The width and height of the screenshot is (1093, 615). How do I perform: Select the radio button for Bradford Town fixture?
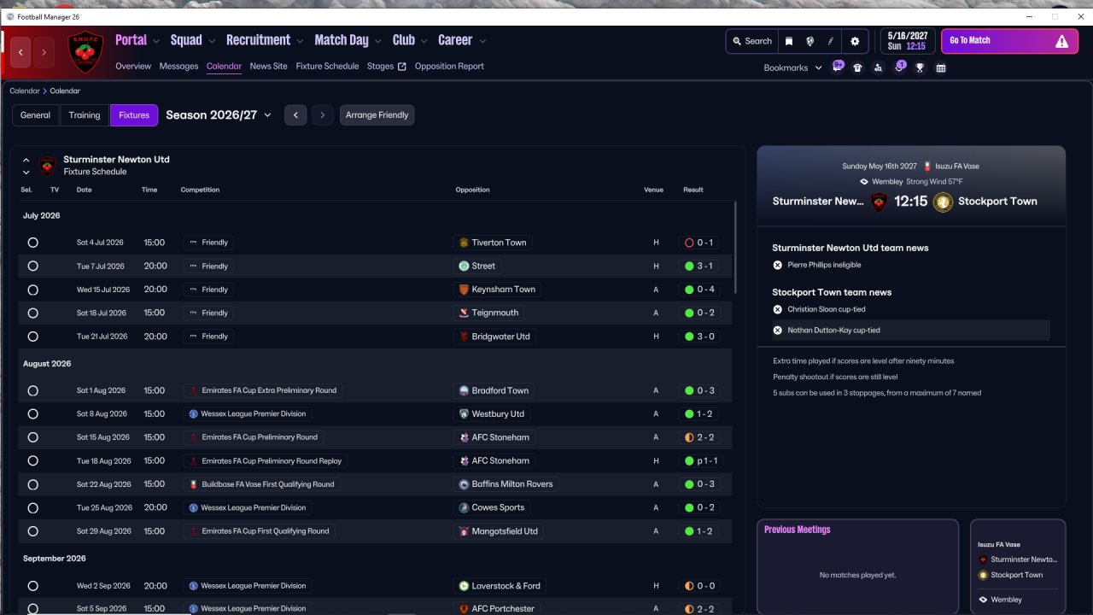tap(32, 390)
